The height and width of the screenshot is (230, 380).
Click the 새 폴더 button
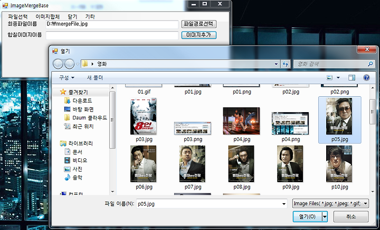[95, 78]
